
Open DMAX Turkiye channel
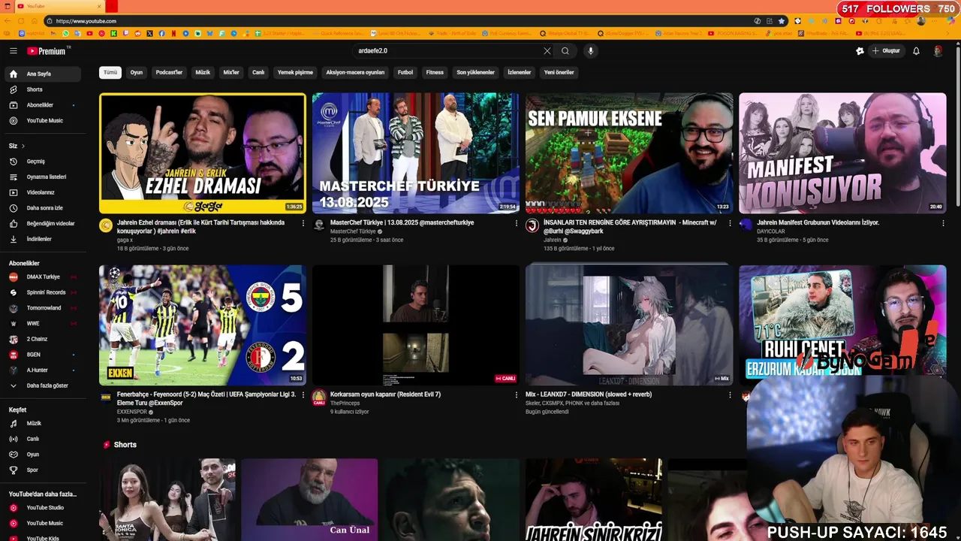tap(42, 277)
